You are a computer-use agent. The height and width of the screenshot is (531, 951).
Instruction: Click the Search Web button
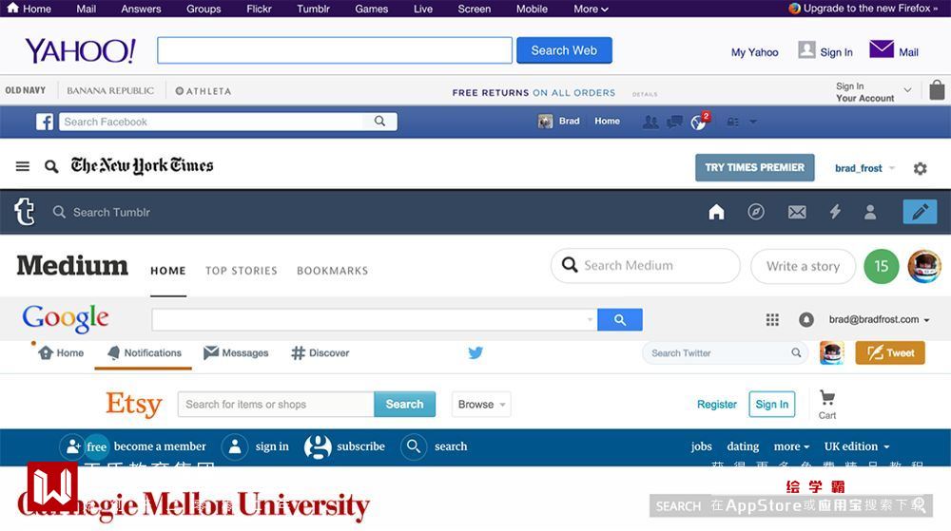(x=564, y=50)
